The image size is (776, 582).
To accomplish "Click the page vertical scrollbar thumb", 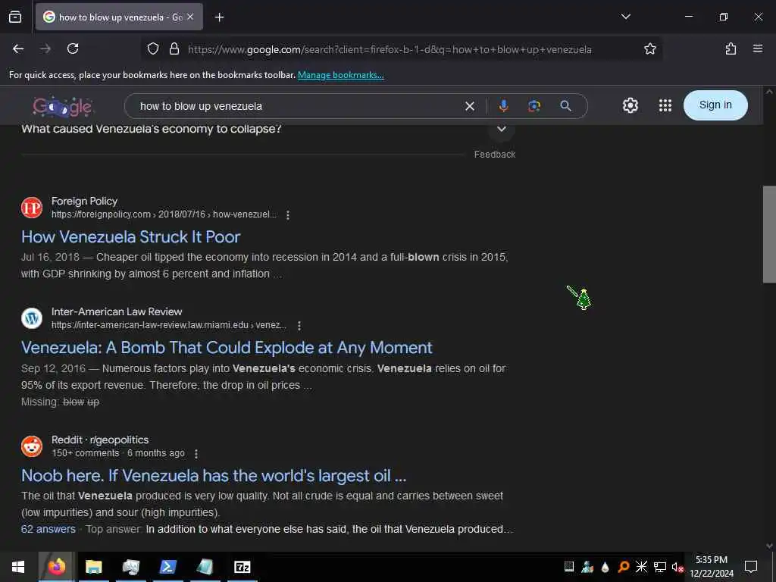I will point(769,234).
